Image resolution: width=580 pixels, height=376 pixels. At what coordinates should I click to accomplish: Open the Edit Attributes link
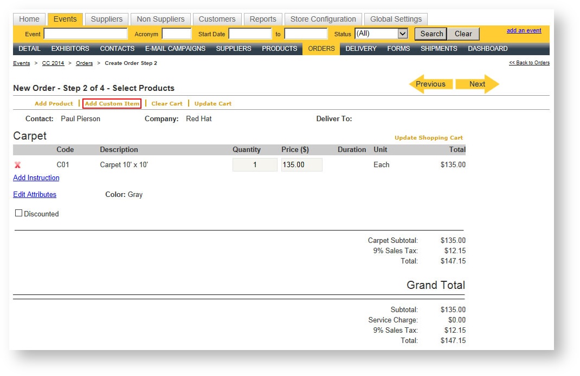35,194
